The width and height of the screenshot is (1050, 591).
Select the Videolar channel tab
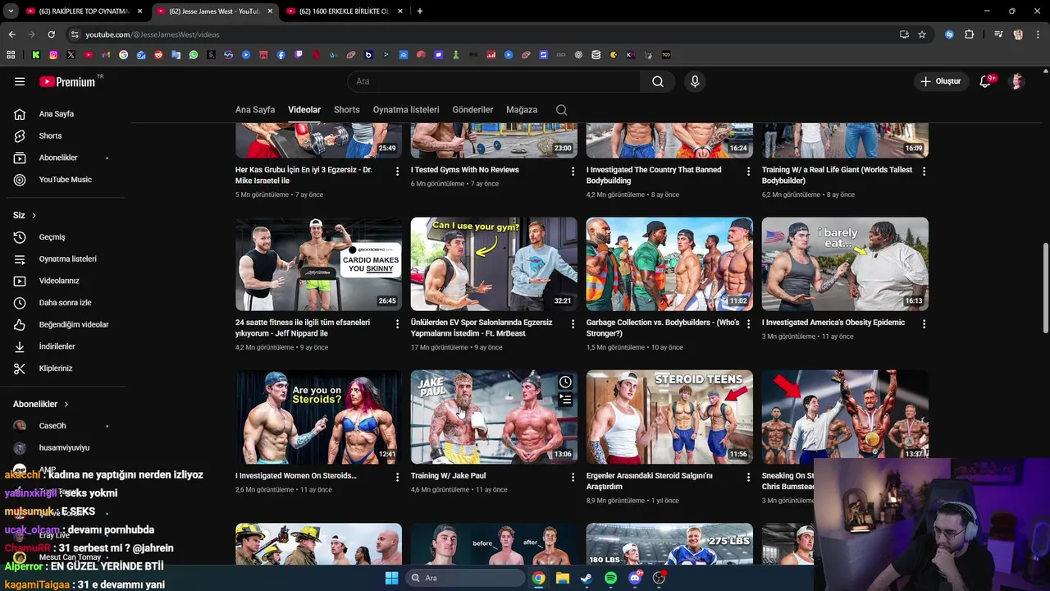[304, 110]
